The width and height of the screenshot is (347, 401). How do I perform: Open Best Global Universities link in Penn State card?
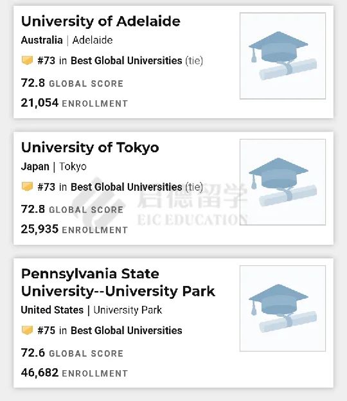(x=127, y=330)
